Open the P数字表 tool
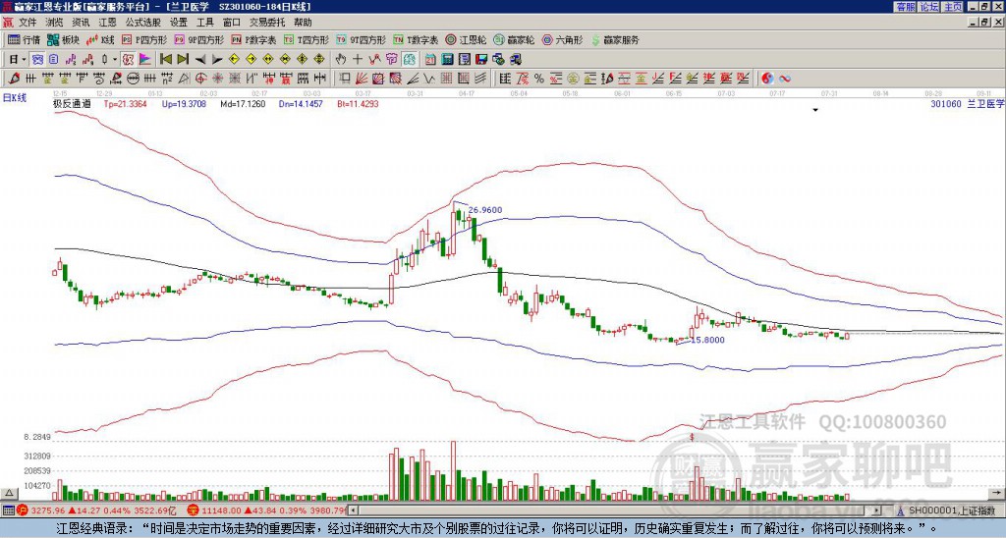The image size is (1006, 538). 253,39
